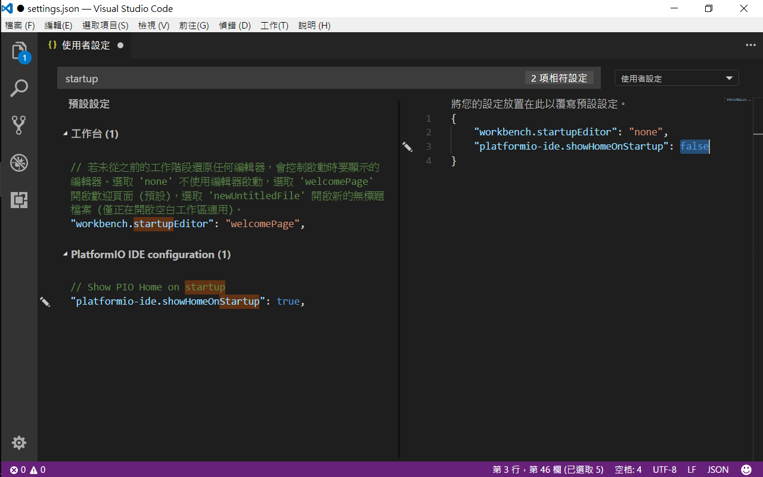Open the Source Control icon
This screenshot has height=477, width=763.
[x=19, y=125]
